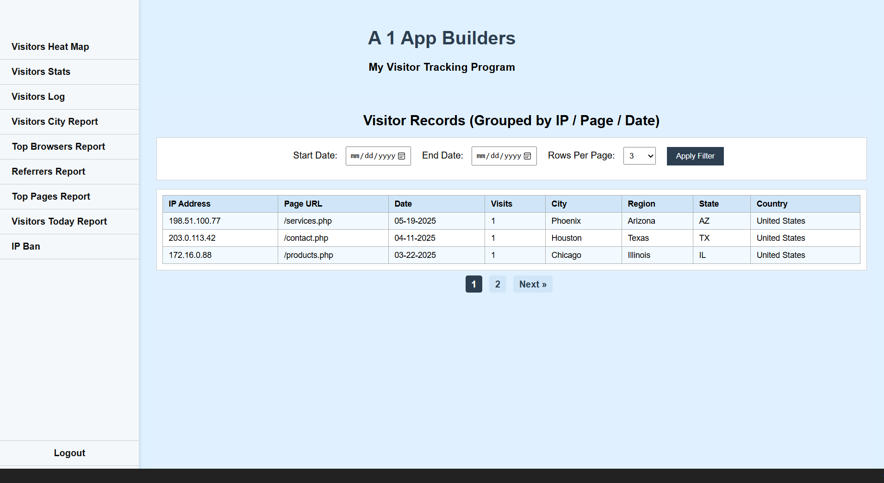Click inside the End Date input field

(495, 156)
